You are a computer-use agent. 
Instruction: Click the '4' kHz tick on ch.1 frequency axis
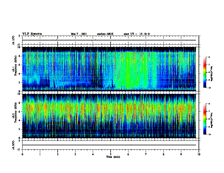coord(20,74)
